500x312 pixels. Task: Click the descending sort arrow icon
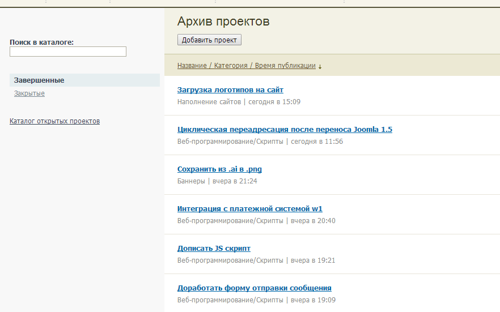[320, 66]
